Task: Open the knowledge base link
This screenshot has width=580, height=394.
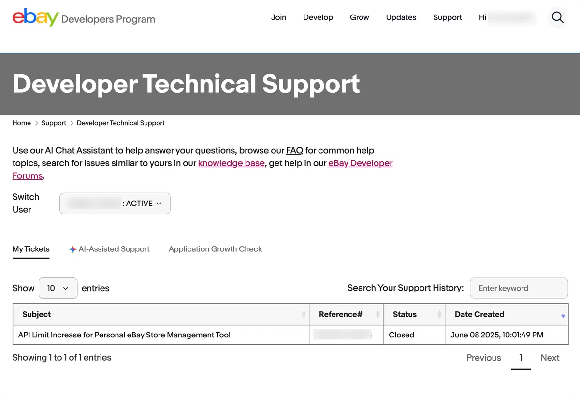Action: point(232,163)
